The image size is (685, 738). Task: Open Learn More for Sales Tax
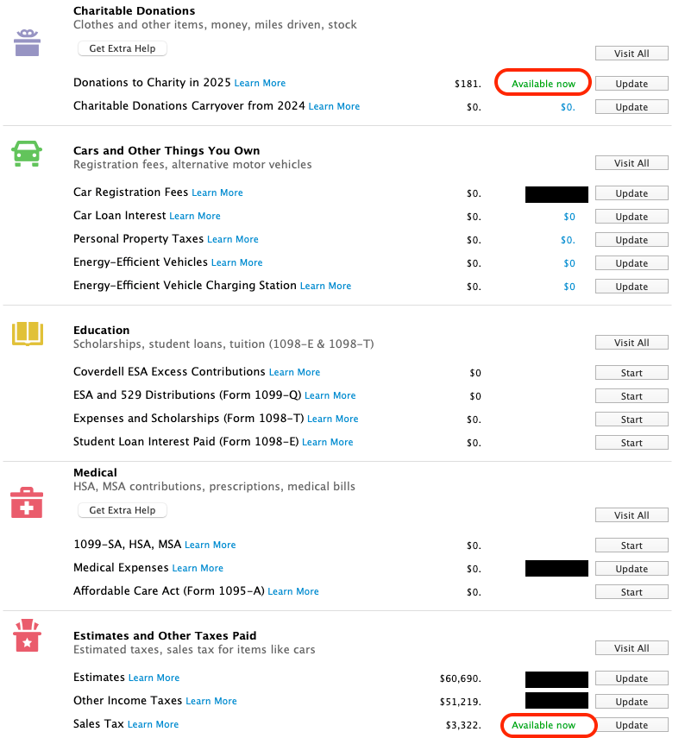pyautogui.click(x=154, y=724)
